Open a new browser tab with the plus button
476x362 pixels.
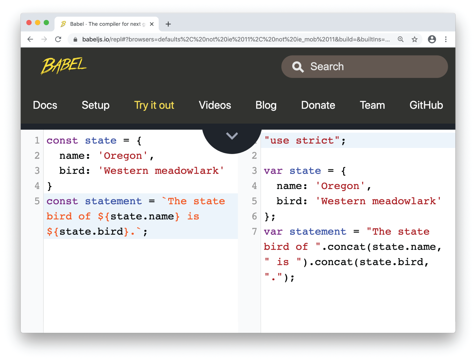click(x=168, y=24)
